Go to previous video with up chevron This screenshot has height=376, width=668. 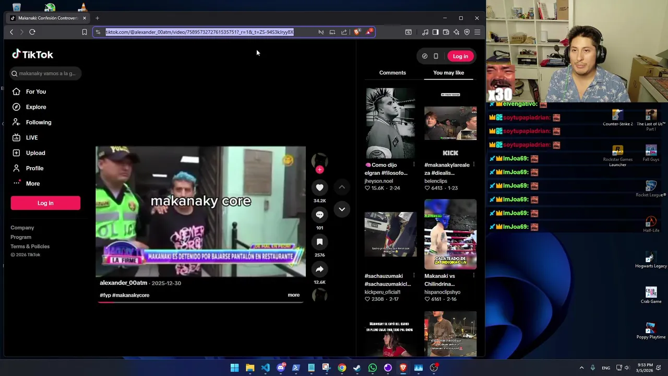coord(342,187)
